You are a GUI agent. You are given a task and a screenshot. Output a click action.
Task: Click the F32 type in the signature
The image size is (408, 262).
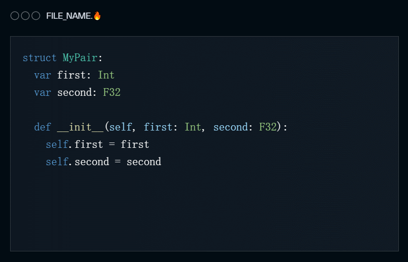(x=267, y=127)
